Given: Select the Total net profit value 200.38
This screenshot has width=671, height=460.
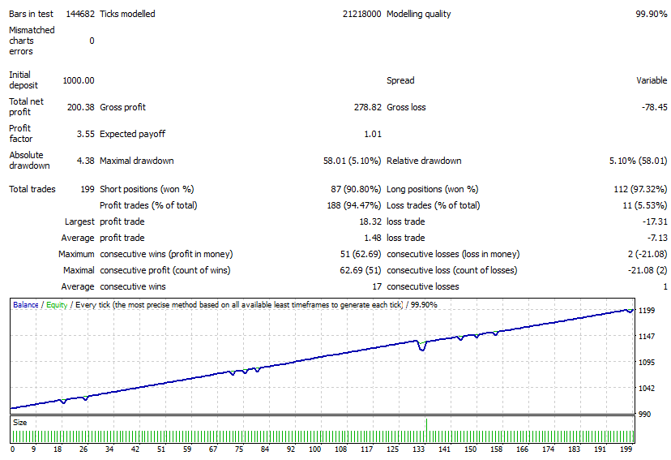Looking at the screenshot, I should pos(81,107).
